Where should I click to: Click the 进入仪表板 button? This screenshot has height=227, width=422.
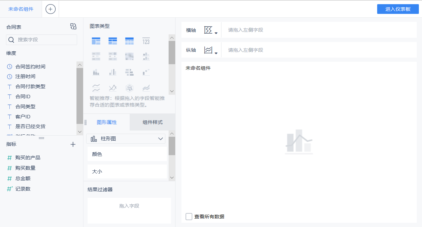tap(398, 9)
